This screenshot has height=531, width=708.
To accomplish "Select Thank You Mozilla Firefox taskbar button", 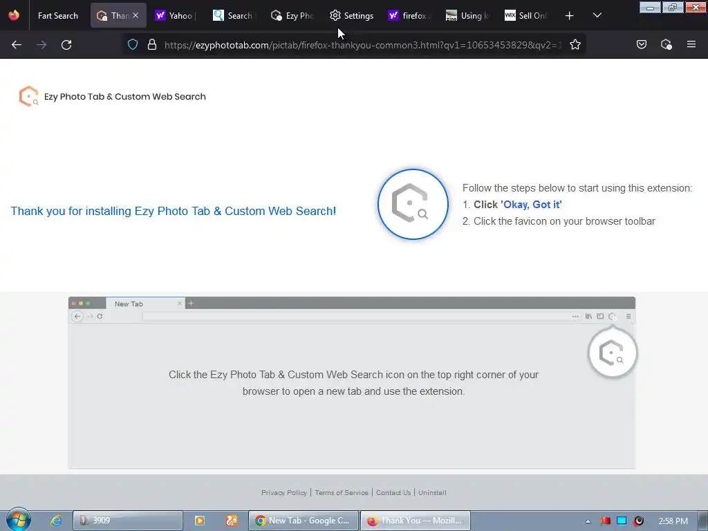I will tap(416, 521).
